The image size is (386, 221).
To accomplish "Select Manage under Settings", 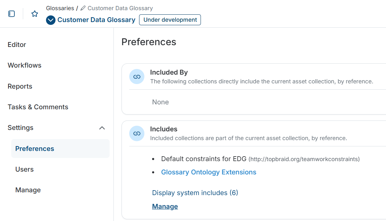I will click(28, 190).
